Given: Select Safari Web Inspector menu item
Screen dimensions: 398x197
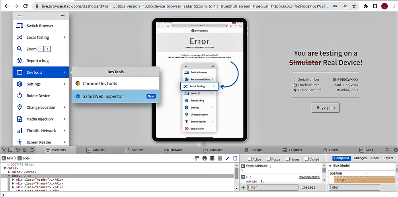Looking at the screenshot, I should tap(103, 96).
